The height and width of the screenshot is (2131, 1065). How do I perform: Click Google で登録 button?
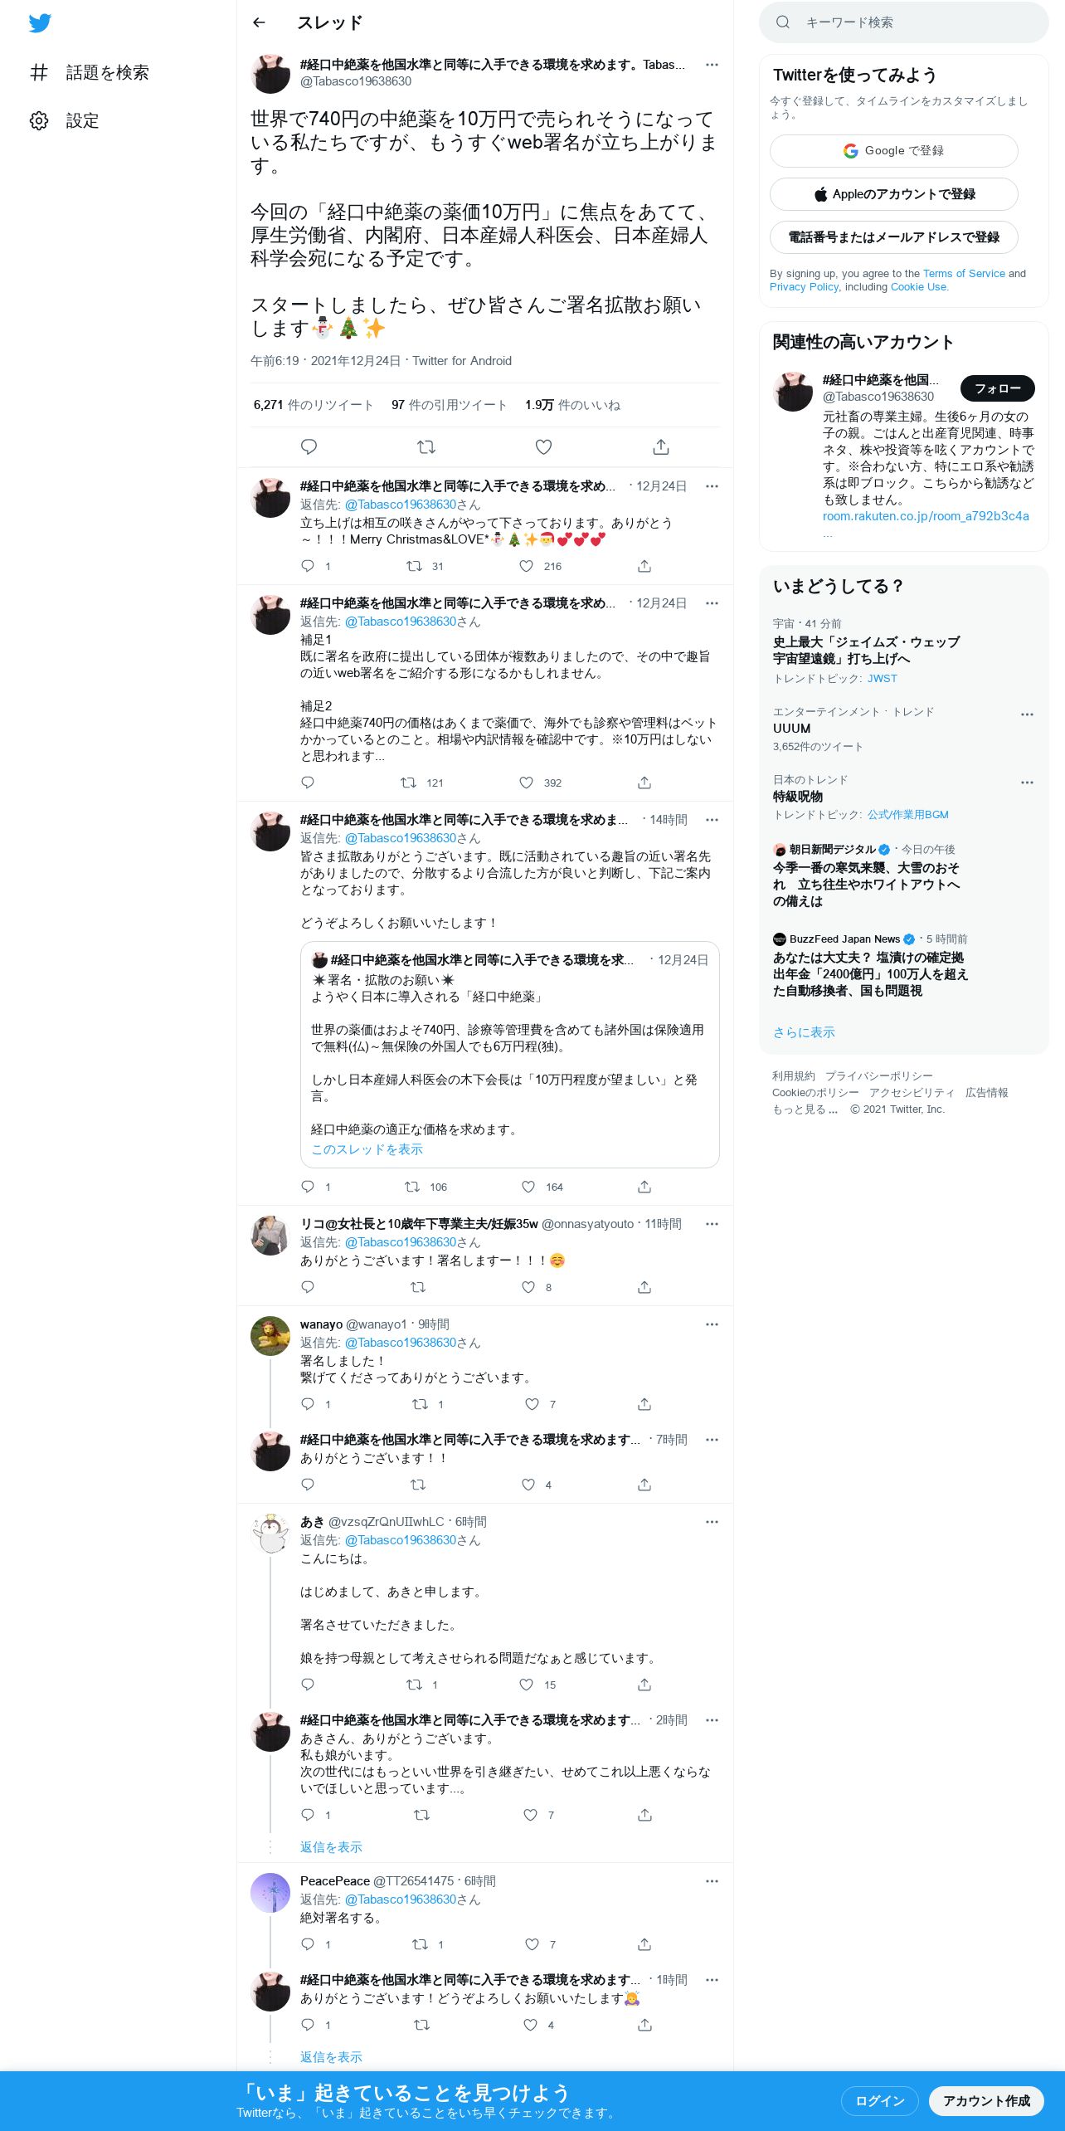pyautogui.click(x=894, y=151)
